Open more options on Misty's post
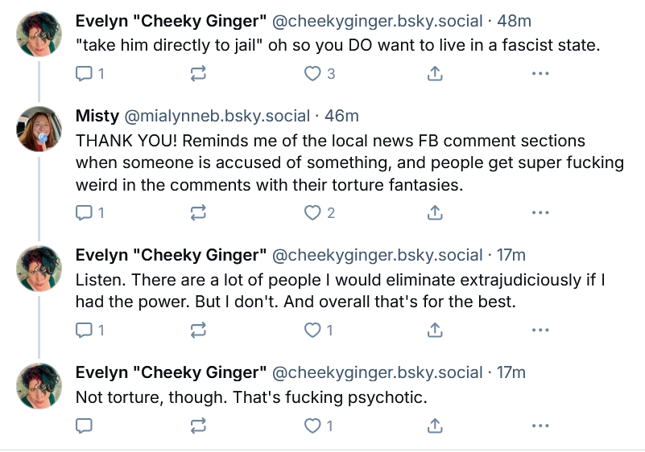The height and width of the screenshot is (452, 645). [540, 213]
